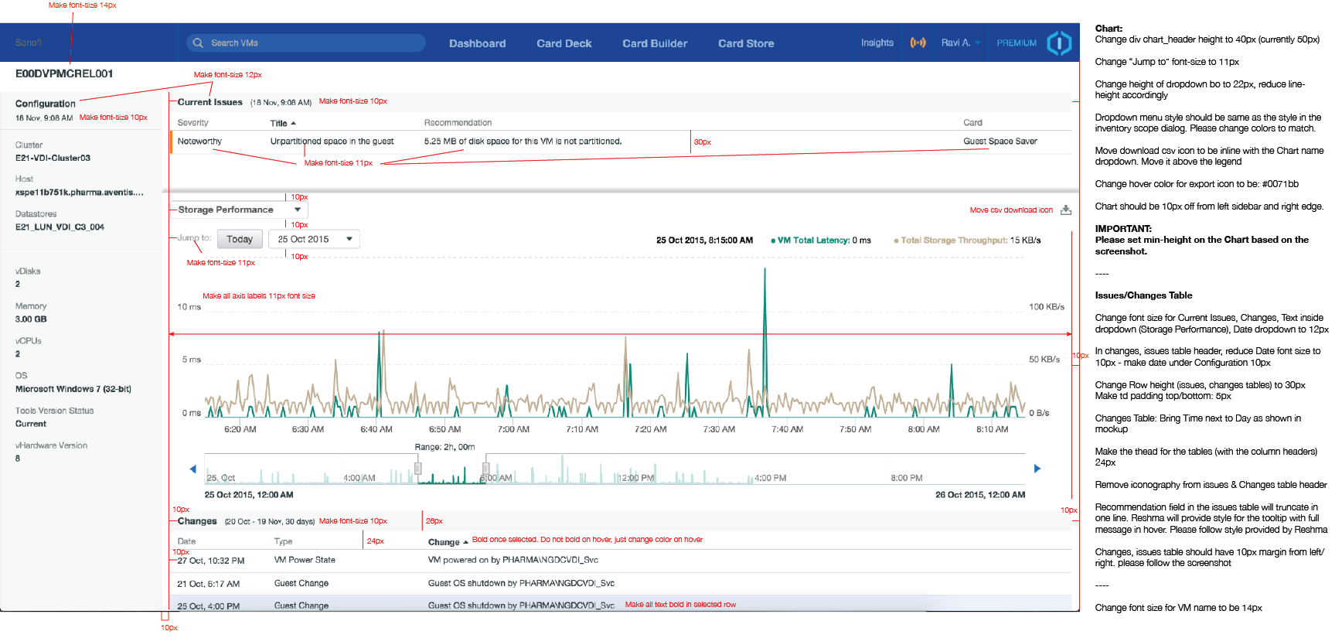Open the Ravi A. user menu
This screenshot has height=638, width=1335.
coord(961,43)
